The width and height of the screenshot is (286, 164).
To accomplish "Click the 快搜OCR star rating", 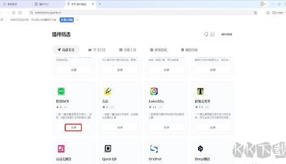I will 59,107.
